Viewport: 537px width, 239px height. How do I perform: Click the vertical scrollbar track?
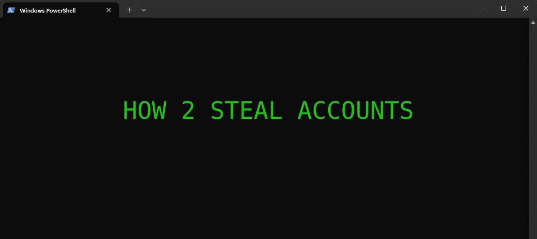coord(533,132)
